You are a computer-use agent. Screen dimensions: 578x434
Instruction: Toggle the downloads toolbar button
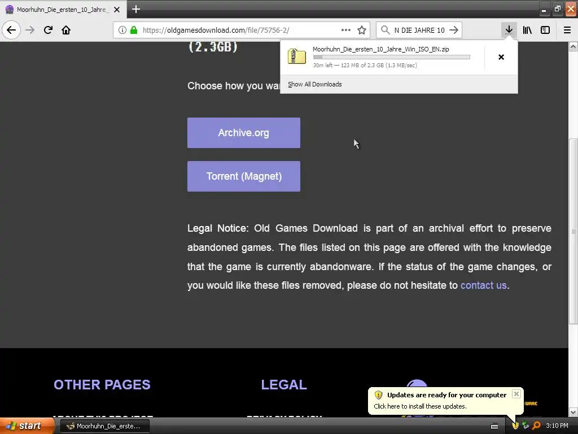pyautogui.click(x=509, y=30)
